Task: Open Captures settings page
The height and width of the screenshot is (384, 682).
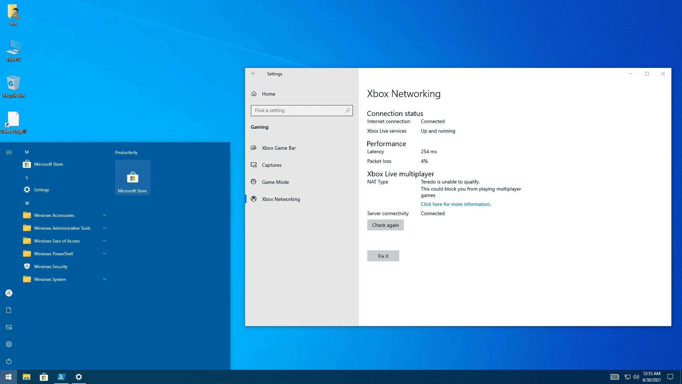Action: pos(302,165)
